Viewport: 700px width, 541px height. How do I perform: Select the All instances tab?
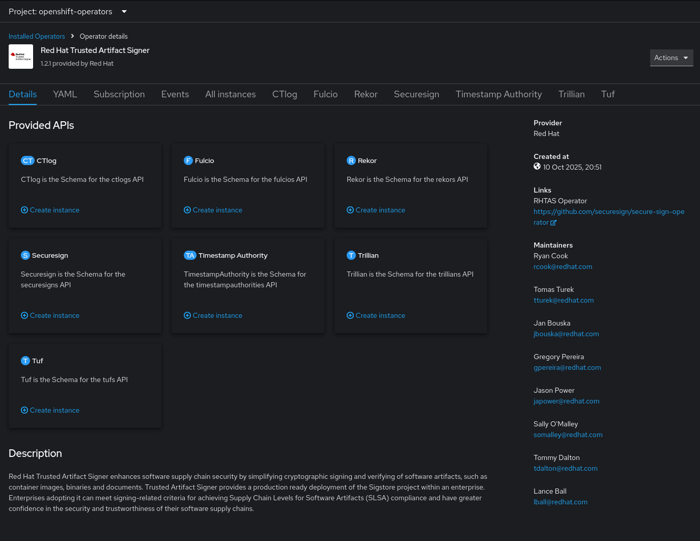coord(231,94)
